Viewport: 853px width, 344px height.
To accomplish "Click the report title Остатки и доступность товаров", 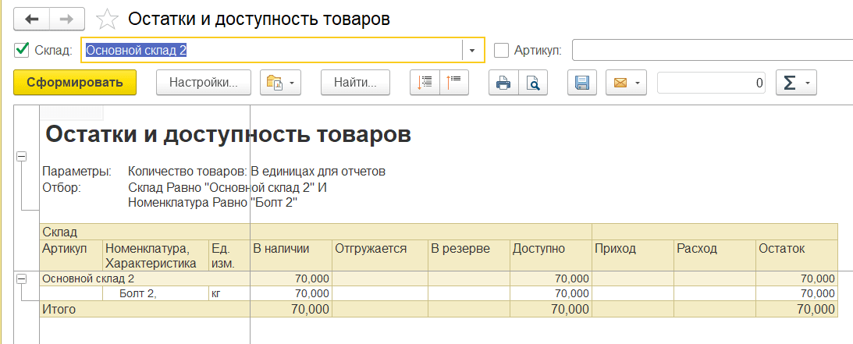I will [229, 133].
